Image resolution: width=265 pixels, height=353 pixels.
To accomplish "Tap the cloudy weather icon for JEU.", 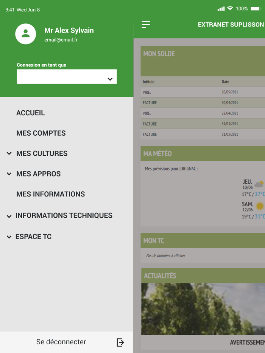I will [259, 184].
